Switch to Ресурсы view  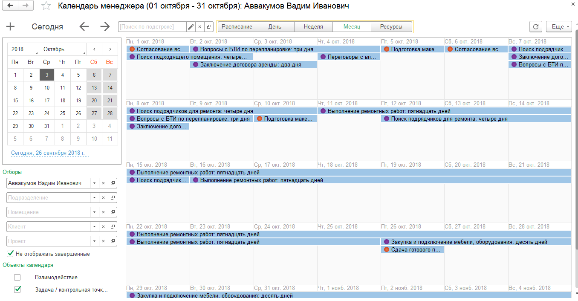[x=391, y=26]
